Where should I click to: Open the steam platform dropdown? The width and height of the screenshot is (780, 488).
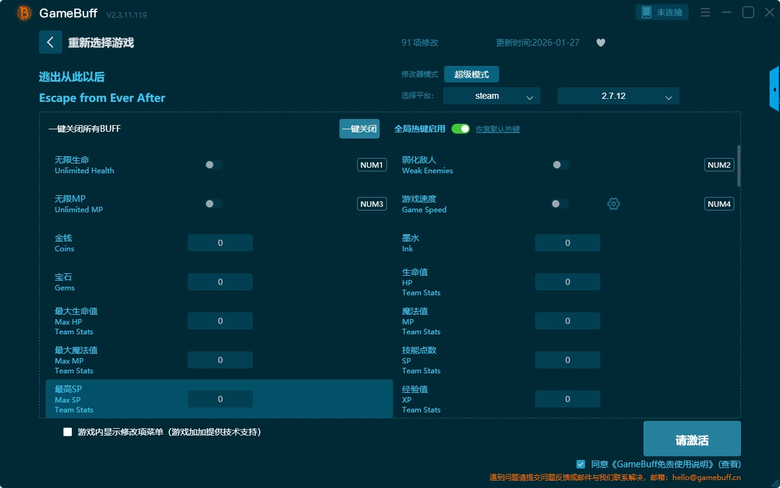pos(491,96)
